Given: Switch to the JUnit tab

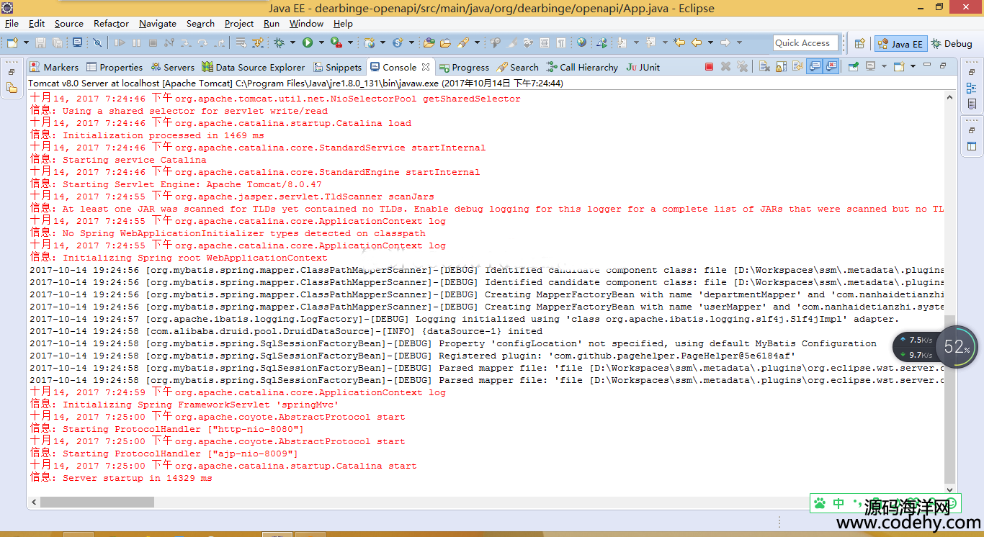Looking at the screenshot, I should 643,67.
